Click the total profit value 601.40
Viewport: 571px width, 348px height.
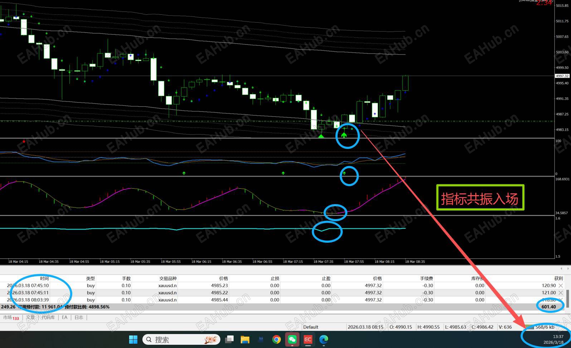coord(549,307)
